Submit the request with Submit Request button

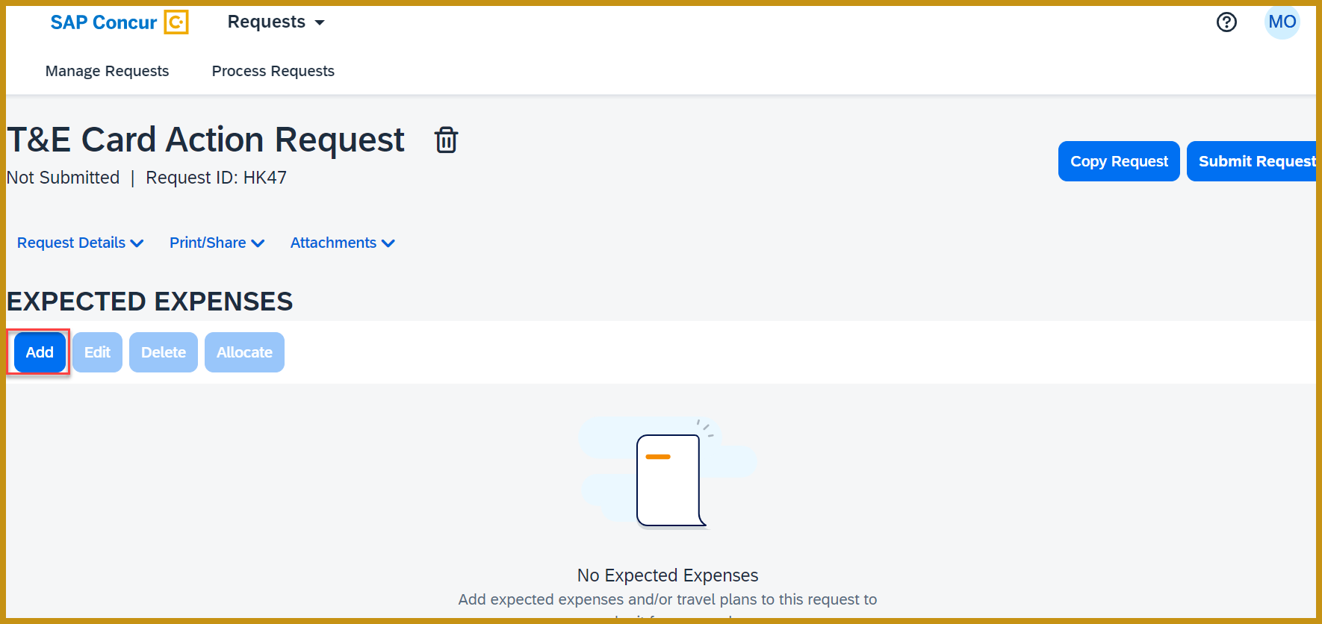point(1256,161)
